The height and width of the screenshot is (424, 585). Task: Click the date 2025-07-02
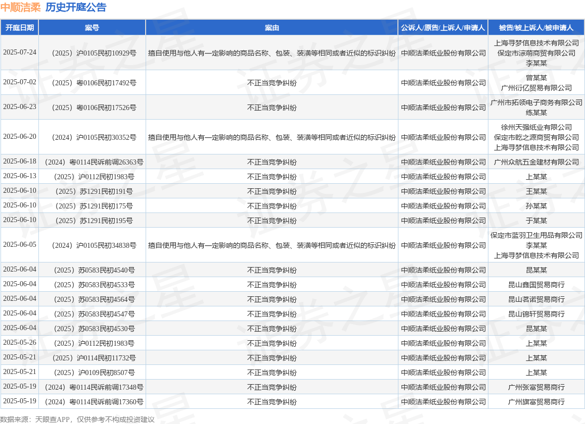[20, 82]
